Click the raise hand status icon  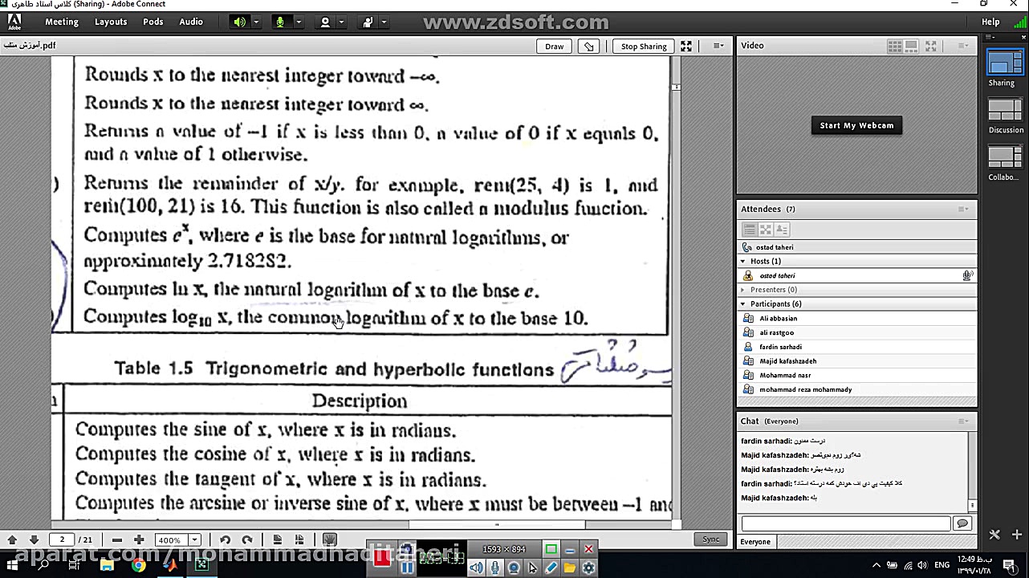[368, 22]
